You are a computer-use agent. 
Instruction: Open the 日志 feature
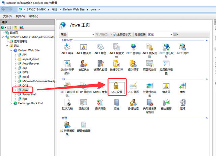point(116,105)
